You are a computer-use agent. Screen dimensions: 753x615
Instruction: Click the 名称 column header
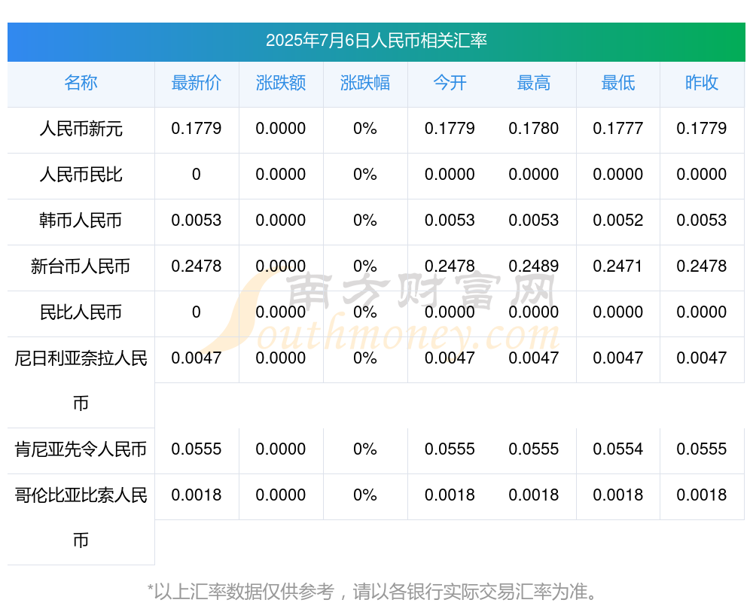click(x=81, y=83)
